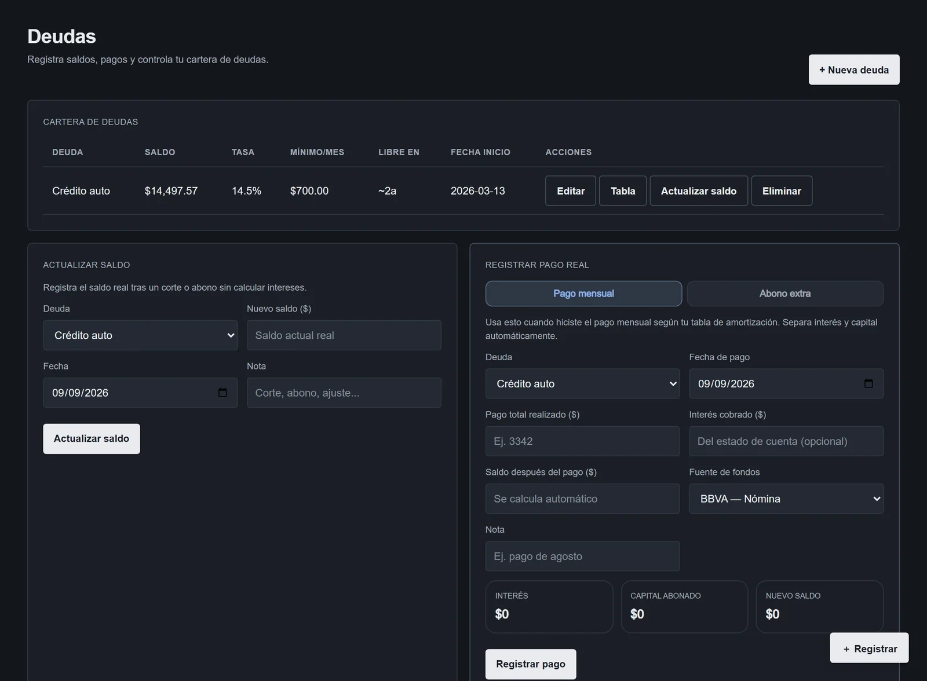Focus the Nota field in Actualizar saldo
This screenshot has height=681, width=927.
coord(344,393)
